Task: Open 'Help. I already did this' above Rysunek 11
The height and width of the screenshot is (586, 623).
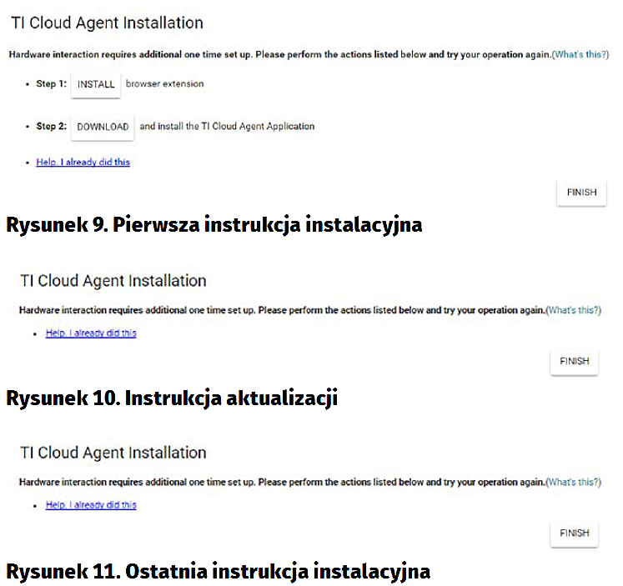Action: pyautogui.click(x=91, y=505)
